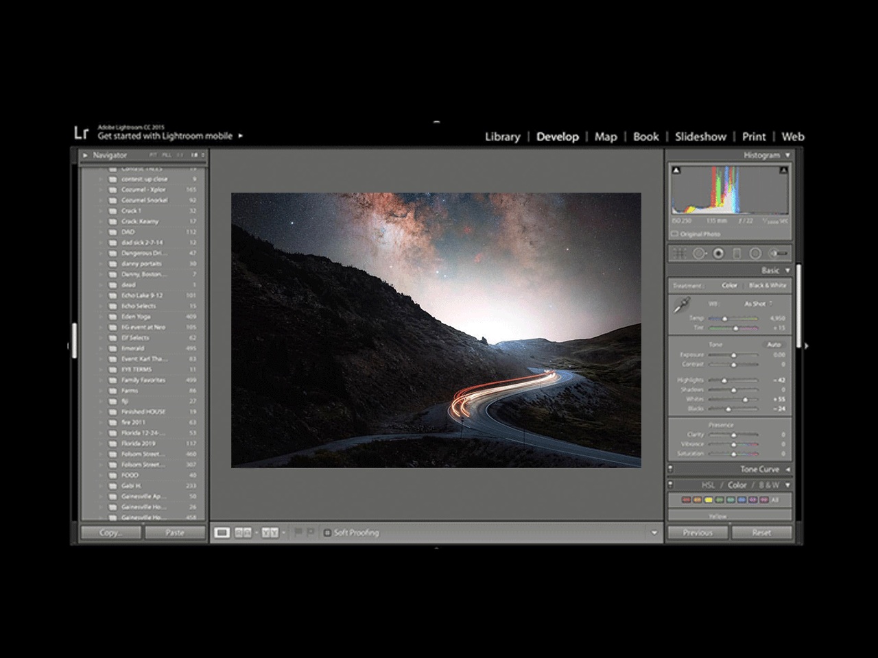Collapse the Histogram panel
Screen dimensions: 878x658
(787, 156)
